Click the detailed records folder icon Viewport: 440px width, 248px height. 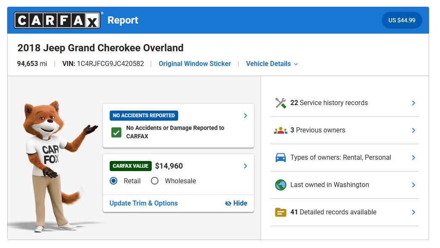click(x=280, y=212)
